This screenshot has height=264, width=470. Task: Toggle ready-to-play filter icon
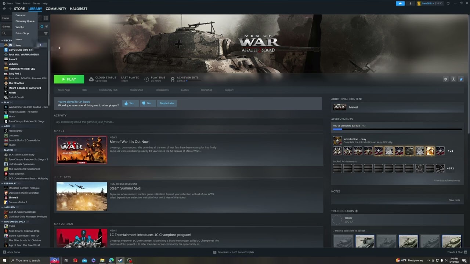pos(47,26)
